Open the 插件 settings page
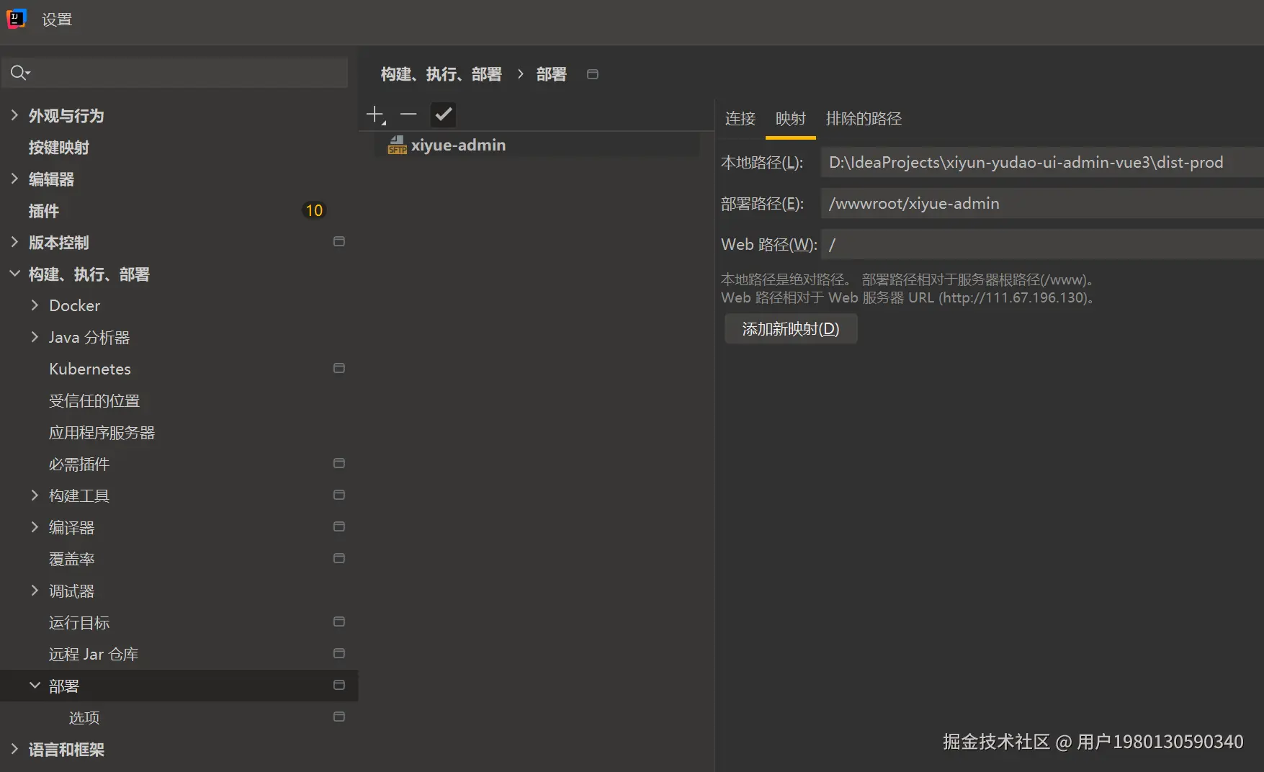Screen dimensions: 1264x772 [x=44, y=211]
